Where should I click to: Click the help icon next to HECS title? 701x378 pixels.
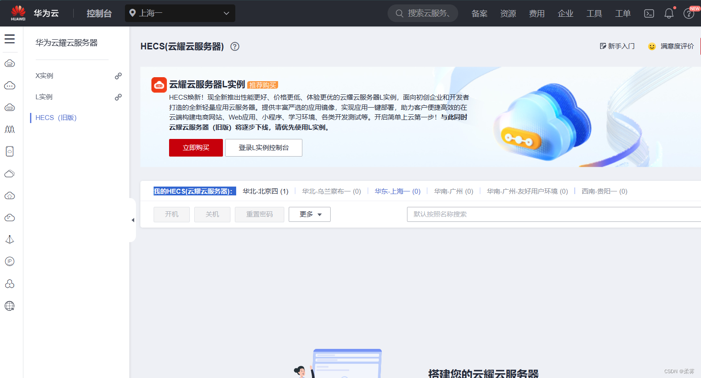[x=235, y=46]
